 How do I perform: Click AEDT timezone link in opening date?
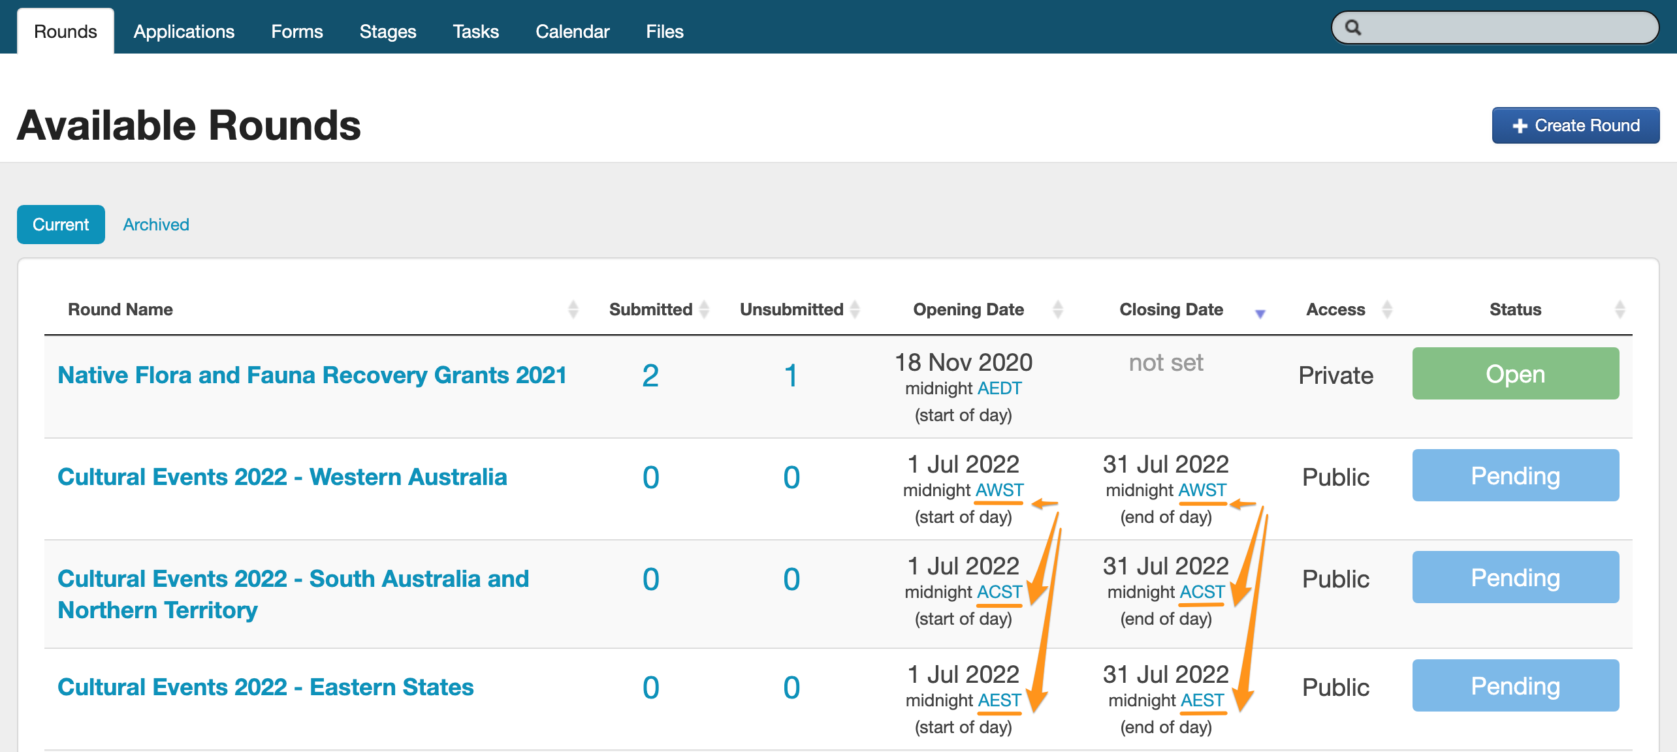pyautogui.click(x=999, y=388)
